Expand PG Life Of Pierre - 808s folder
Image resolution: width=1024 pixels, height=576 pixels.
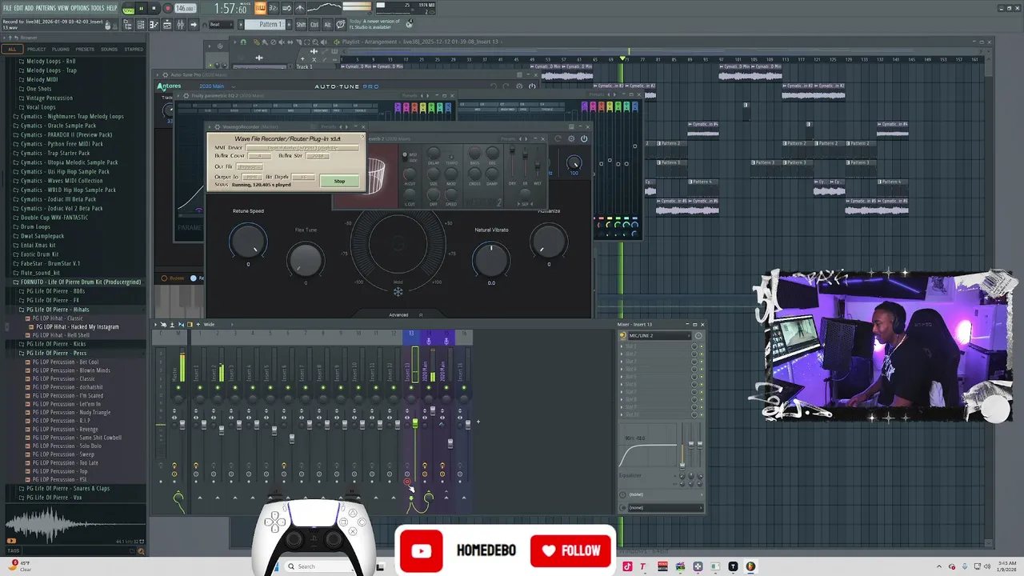coord(55,291)
